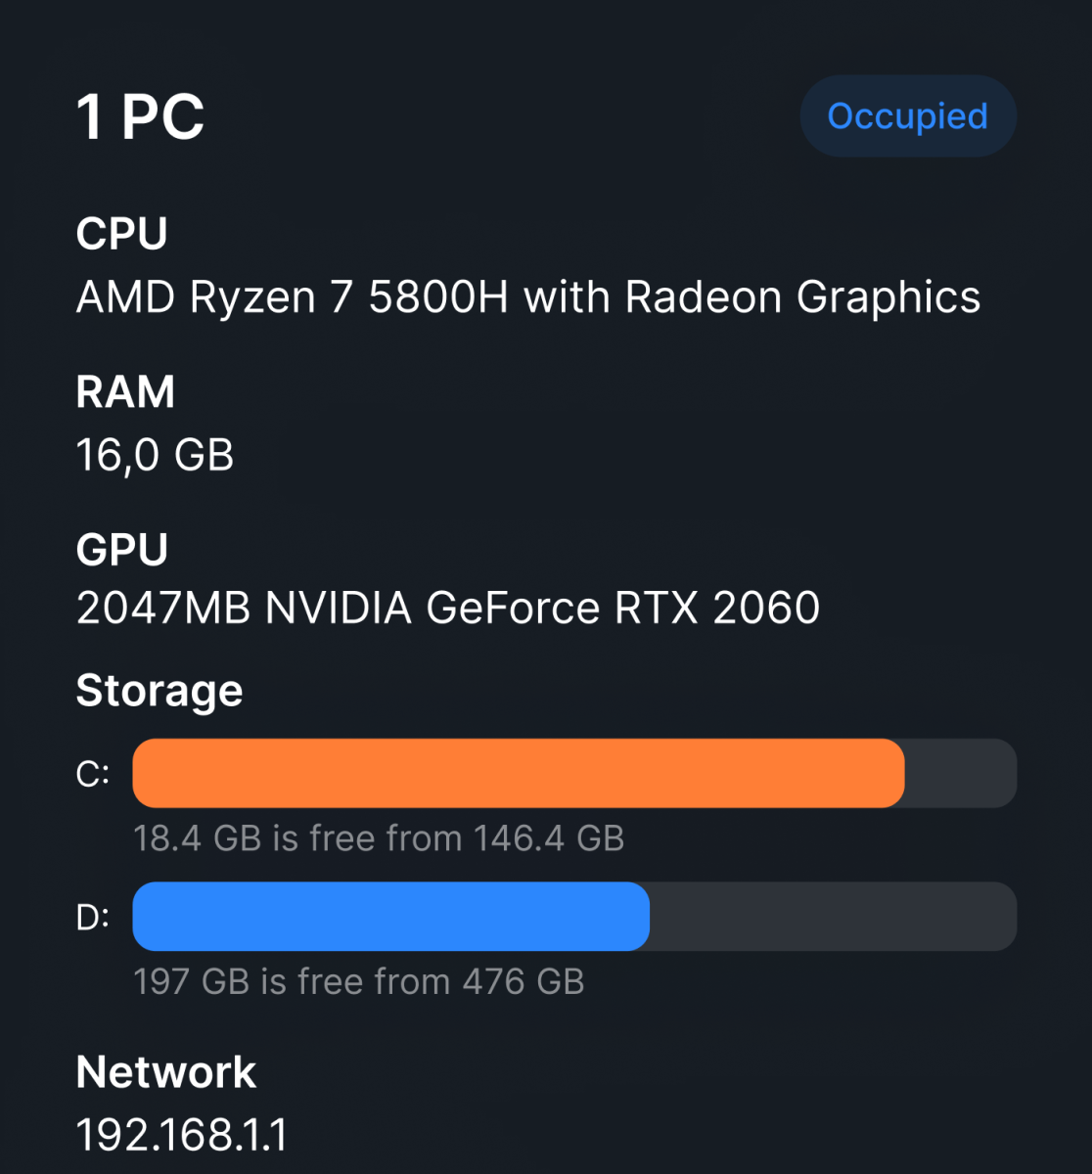Image resolution: width=1092 pixels, height=1174 pixels.
Task: Click the C: drive label
Action: click(93, 774)
